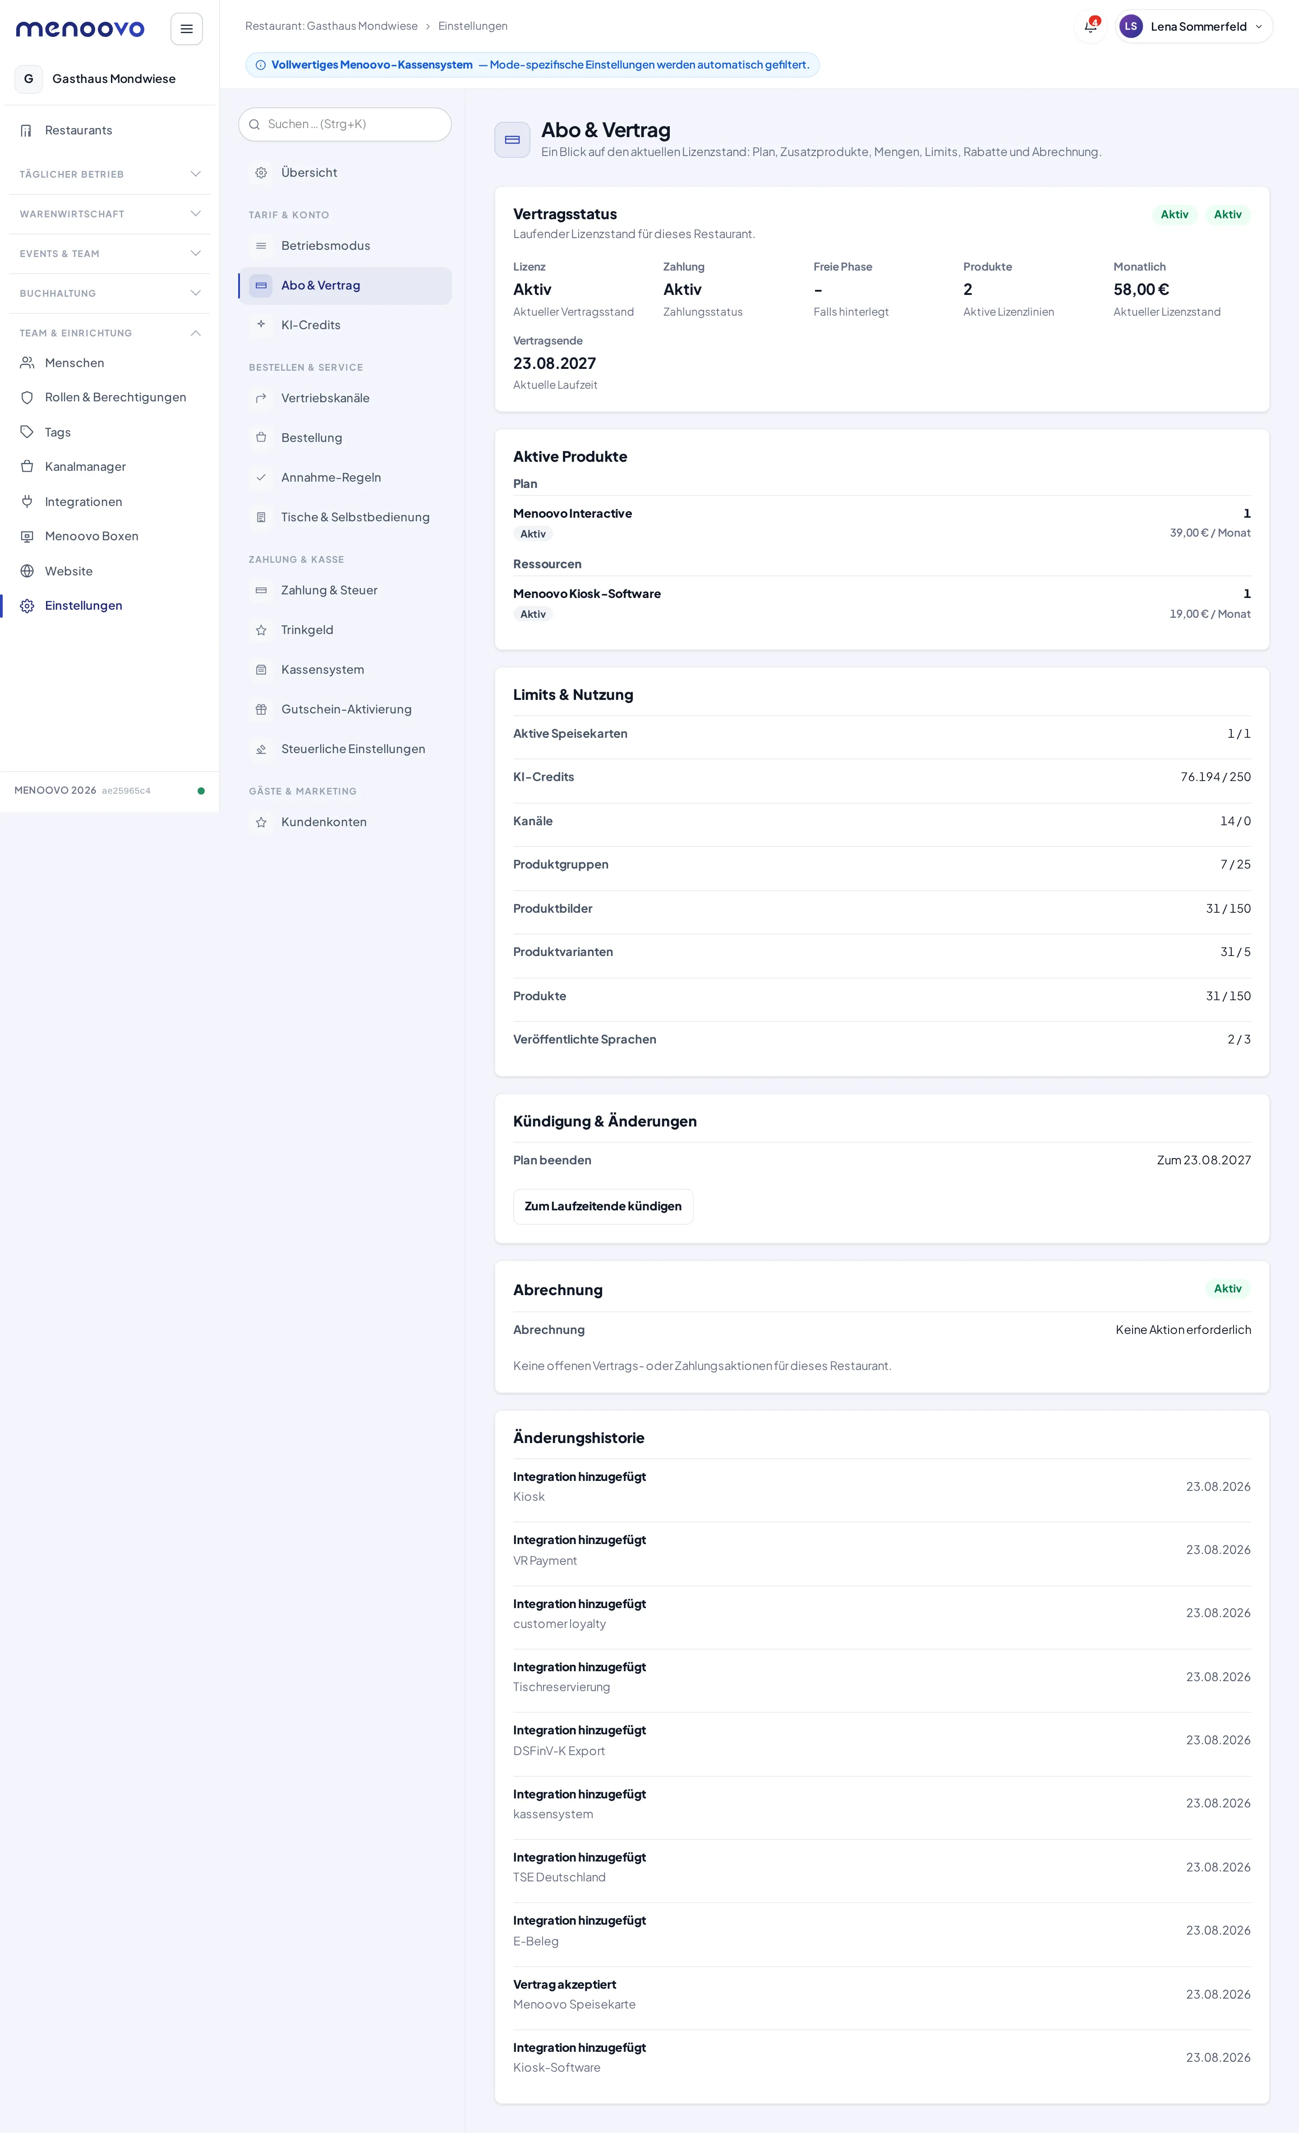The width and height of the screenshot is (1299, 2133).
Task: Click the Website globe icon
Action: coord(27,570)
